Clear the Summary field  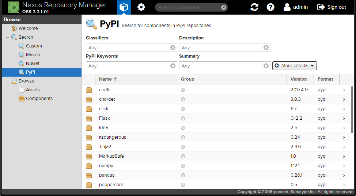click(266, 66)
